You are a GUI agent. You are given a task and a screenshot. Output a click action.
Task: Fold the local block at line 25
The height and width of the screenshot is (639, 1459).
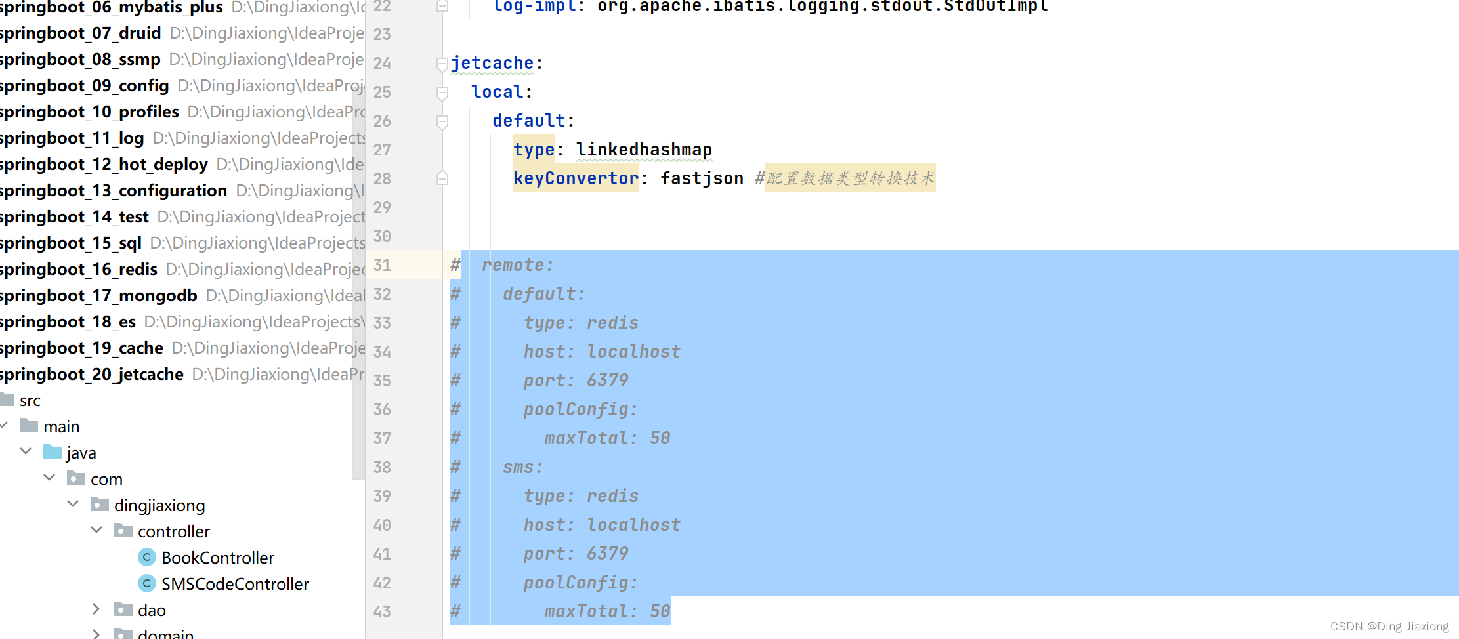coord(442,93)
